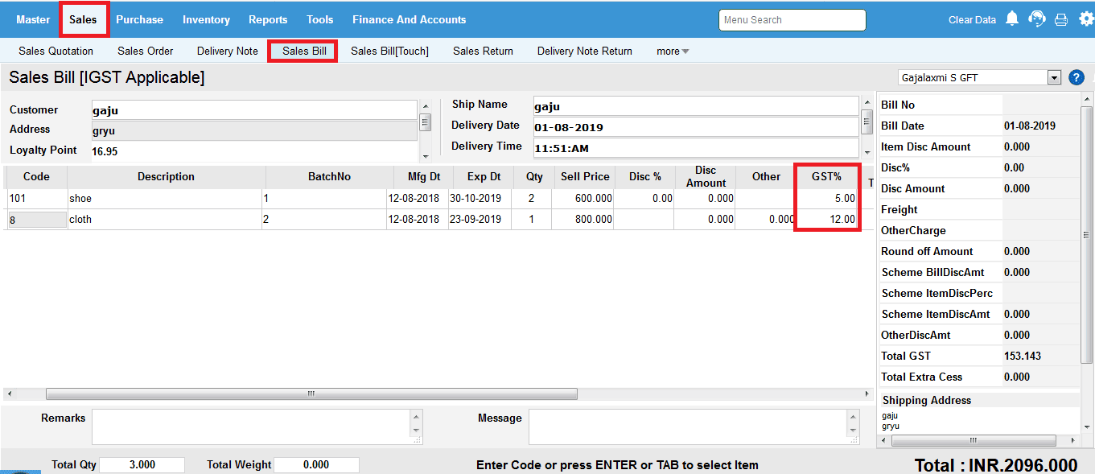Viewport: 1095px width, 474px height.
Task: Click the item grid horizontal scrollbar thumb
Action: [x=311, y=394]
